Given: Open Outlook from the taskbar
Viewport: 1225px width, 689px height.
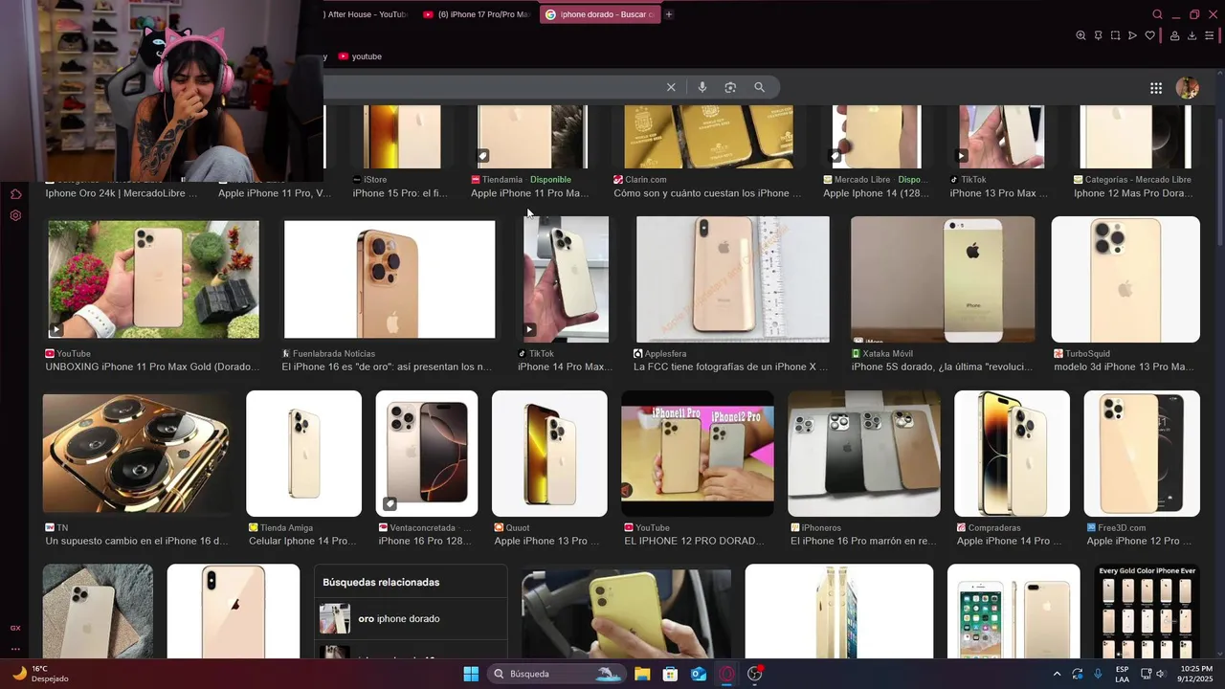Looking at the screenshot, I should (x=699, y=674).
